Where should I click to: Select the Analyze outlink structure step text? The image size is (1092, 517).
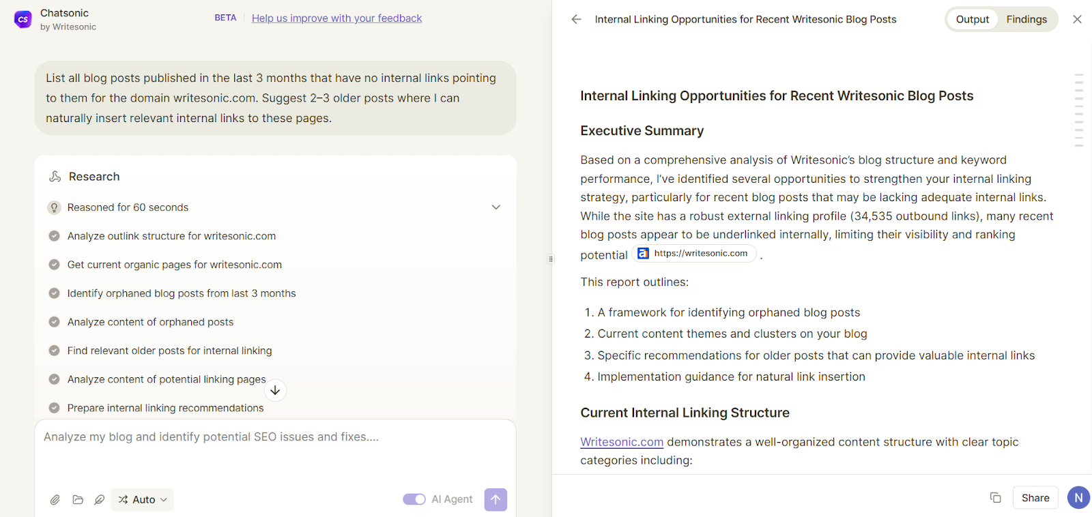(x=171, y=236)
